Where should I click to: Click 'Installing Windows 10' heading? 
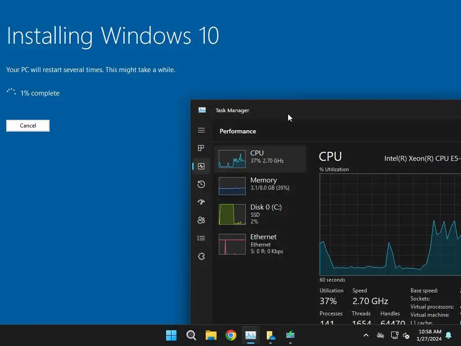(113, 36)
